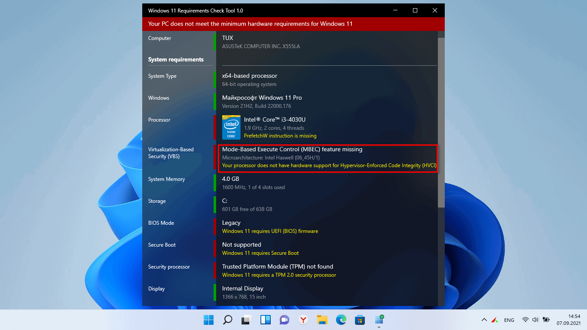Click the Intel Core i3-4030U name

click(x=275, y=119)
